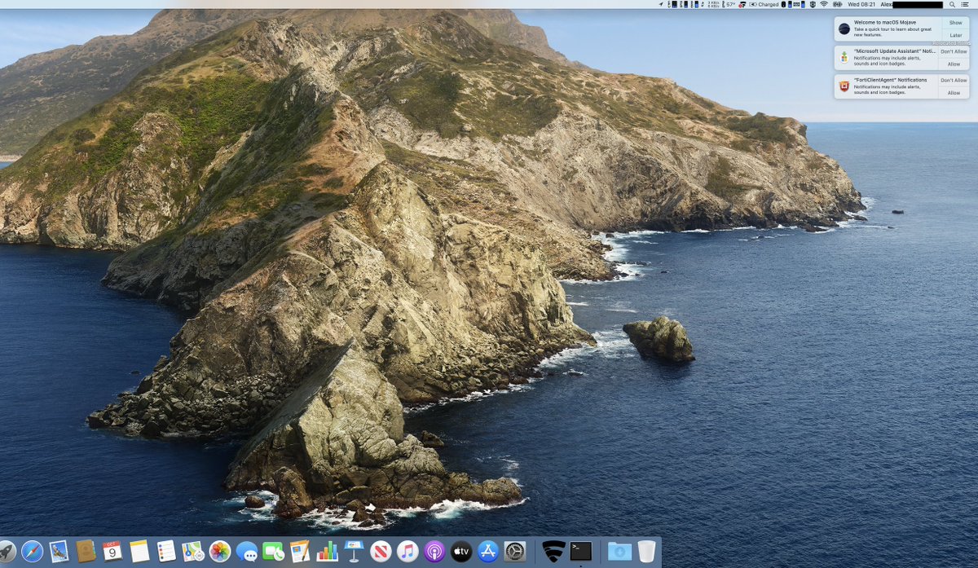Launch Terminal from the Dock
Viewport: 978px width, 568px height.
pyautogui.click(x=581, y=552)
